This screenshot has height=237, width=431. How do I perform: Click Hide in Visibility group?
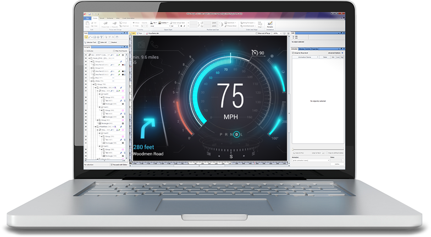coord(135,26)
